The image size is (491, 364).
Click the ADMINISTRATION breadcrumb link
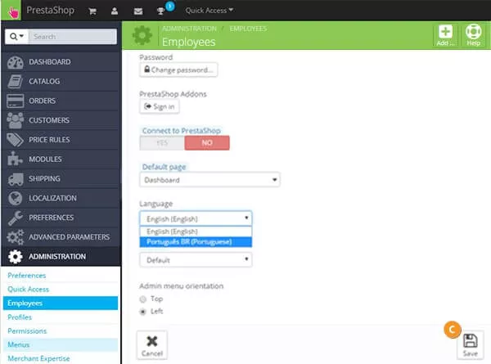pyautogui.click(x=189, y=29)
